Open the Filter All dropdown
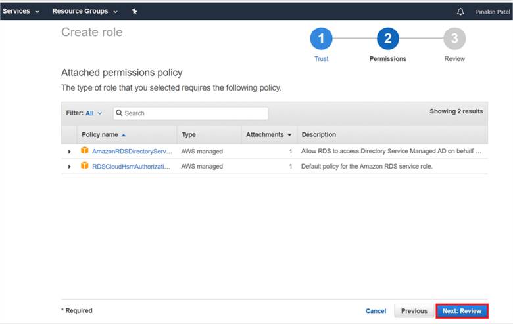 pos(93,113)
